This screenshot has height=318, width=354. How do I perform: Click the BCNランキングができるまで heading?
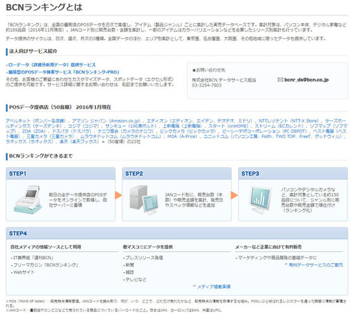click(x=41, y=156)
